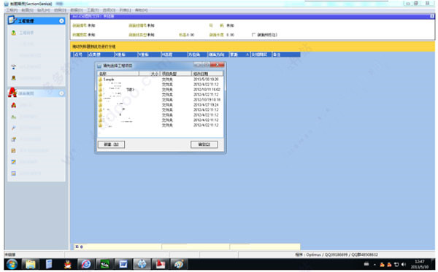Click the folder icon beside Sample

tap(100, 79)
